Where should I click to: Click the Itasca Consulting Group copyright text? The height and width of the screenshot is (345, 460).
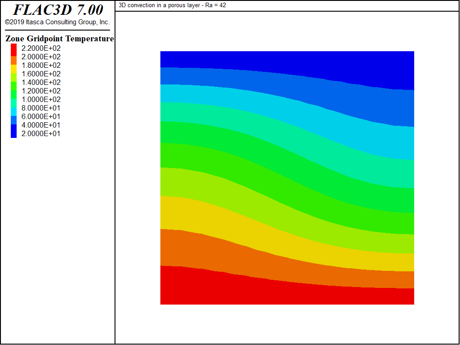[x=57, y=22]
